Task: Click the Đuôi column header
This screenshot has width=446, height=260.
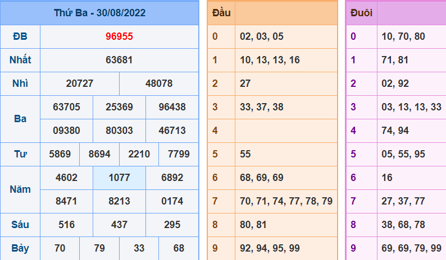Action: 361,13
